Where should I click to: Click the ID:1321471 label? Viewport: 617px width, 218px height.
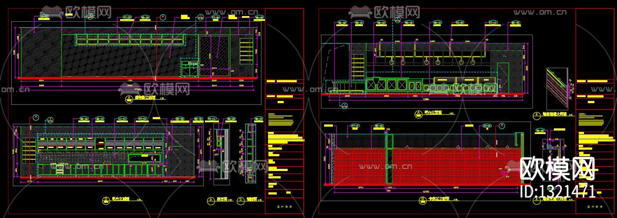[x=558, y=191]
